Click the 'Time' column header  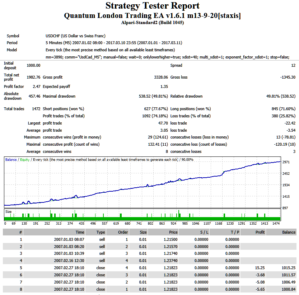pyautogui.click(x=54, y=232)
